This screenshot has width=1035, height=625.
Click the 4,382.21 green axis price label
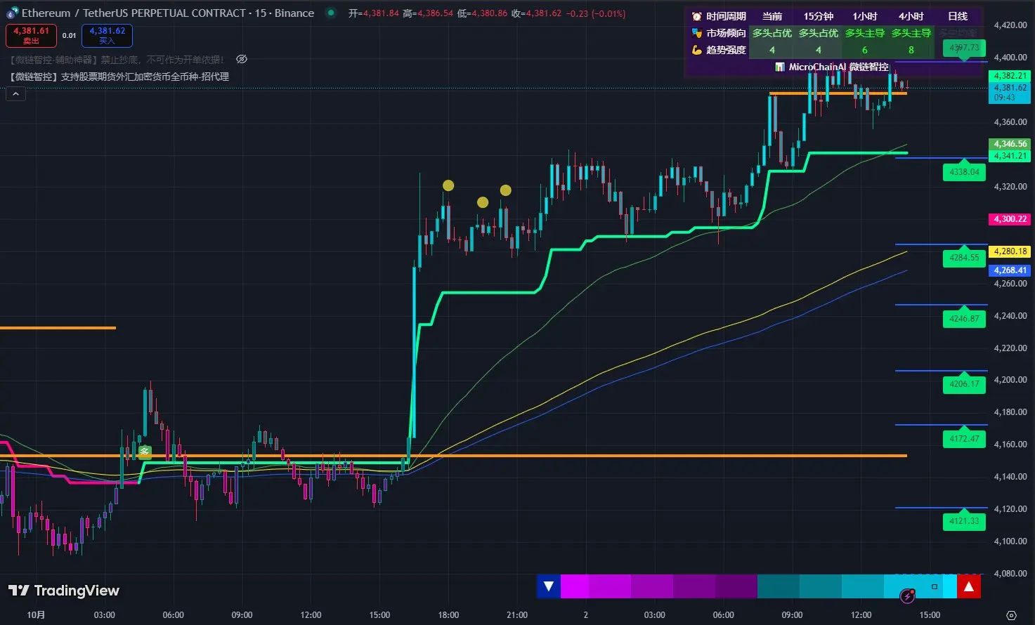pos(1010,76)
